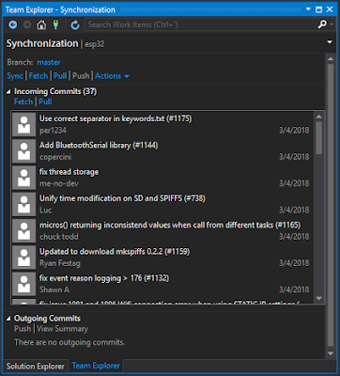Select commit 'Add BluetoothSerial library (#1144)'
Viewport: 340px width, 376px height.
[162, 151]
